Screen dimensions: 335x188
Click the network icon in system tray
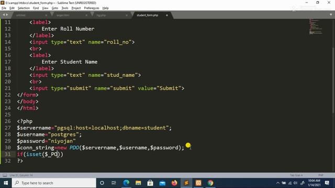click(x=289, y=183)
